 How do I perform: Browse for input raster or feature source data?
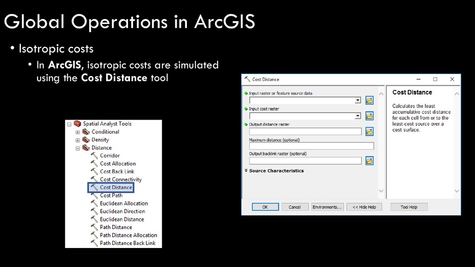point(369,100)
